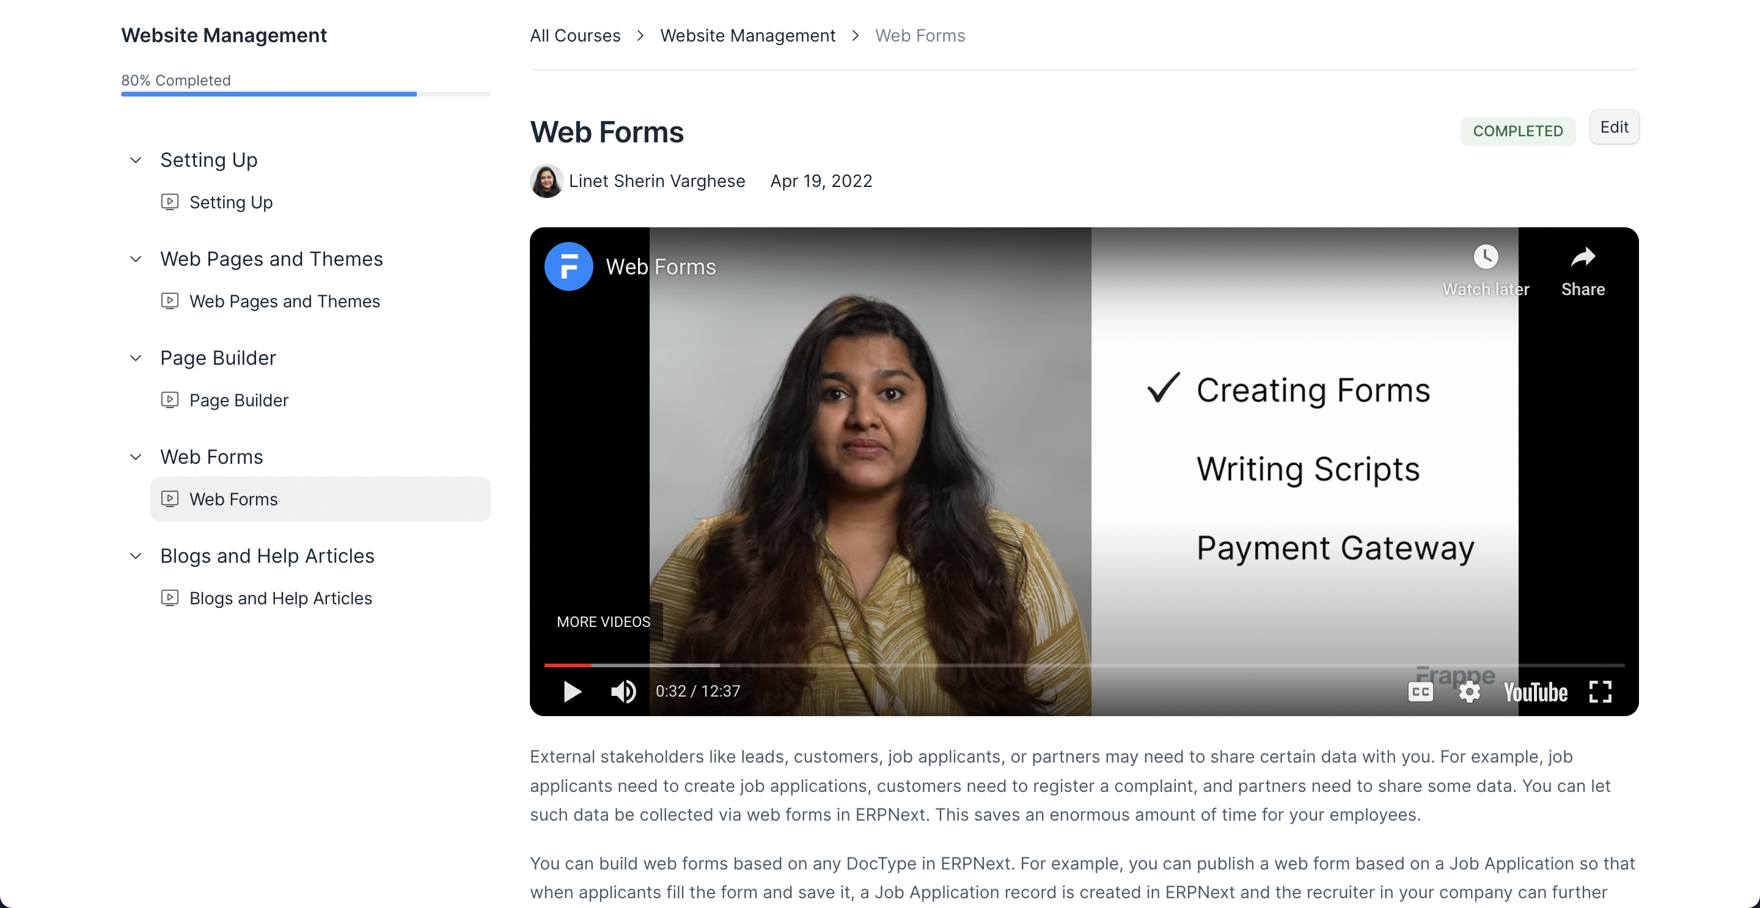Click author name Linet Sherin Varghese
Screen dimensions: 1760x908
tap(656, 181)
